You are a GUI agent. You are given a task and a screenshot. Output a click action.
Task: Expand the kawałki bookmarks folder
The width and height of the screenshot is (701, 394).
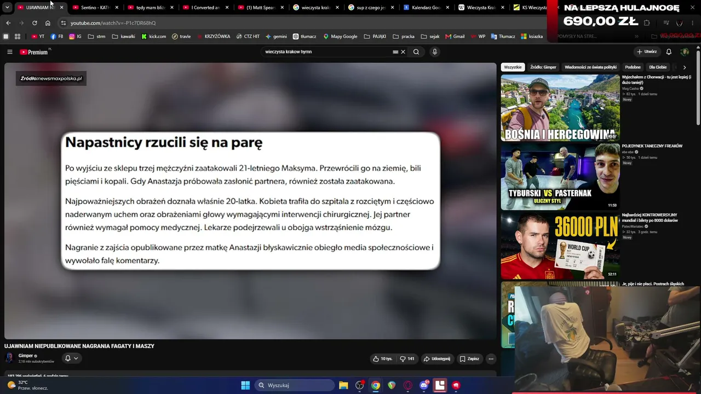coord(123,37)
